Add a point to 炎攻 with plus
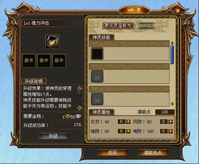This screenshot has width=199, height=164. point(128,121)
